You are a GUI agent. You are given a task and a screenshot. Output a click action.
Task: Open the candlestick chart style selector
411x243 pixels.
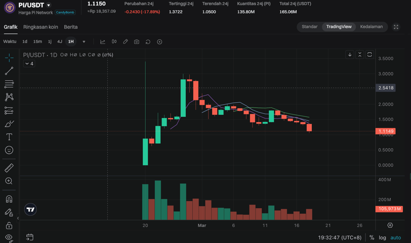[x=114, y=42]
